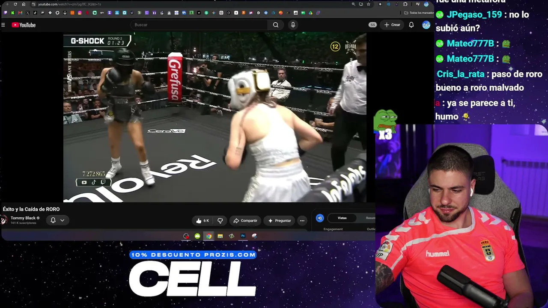548x308 pixels.
Task: Open the Twitch bookmark
Action: point(5,13)
